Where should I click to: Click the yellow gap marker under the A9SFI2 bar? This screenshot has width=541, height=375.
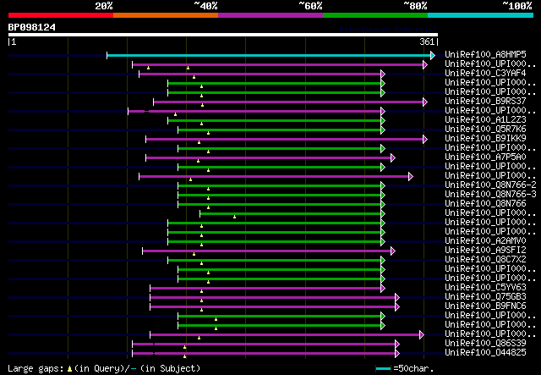click(194, 254)
